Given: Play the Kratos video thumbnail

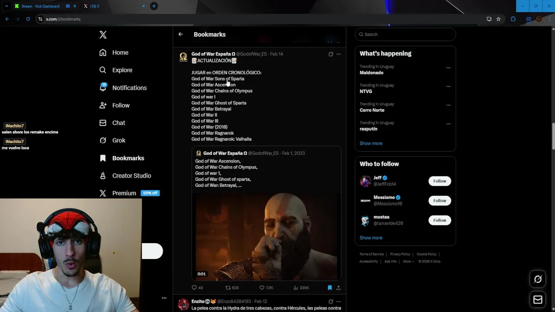Looking at the screenshot, I should (266, 236).
